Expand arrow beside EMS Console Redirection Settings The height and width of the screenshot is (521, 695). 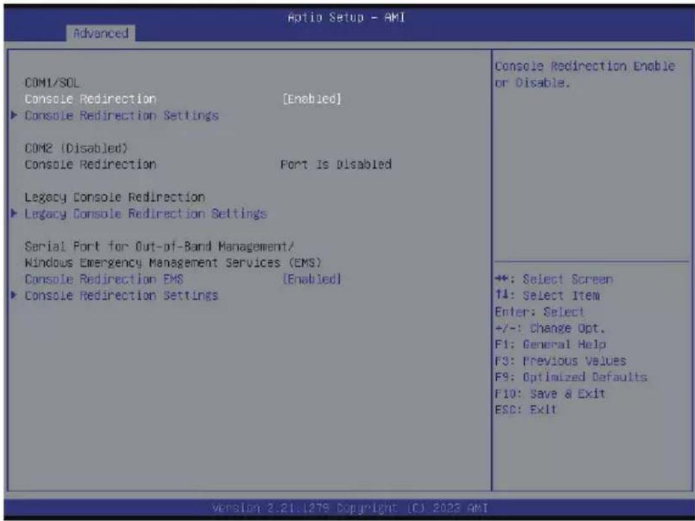tap(14, 295)
